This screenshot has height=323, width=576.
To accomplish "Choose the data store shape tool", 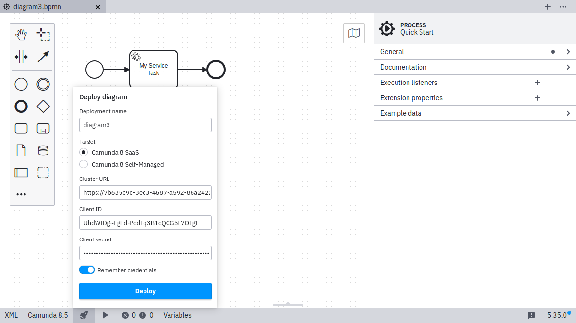I will click(x=43, y=150).
